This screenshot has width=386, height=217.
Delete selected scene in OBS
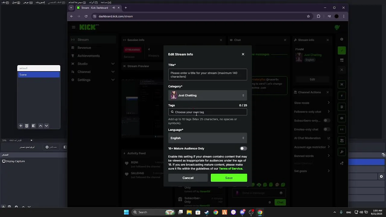27,126
